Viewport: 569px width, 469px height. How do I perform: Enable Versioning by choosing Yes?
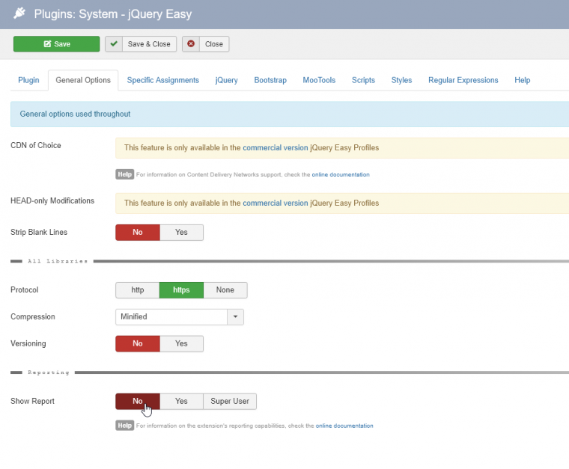point(181,343)
